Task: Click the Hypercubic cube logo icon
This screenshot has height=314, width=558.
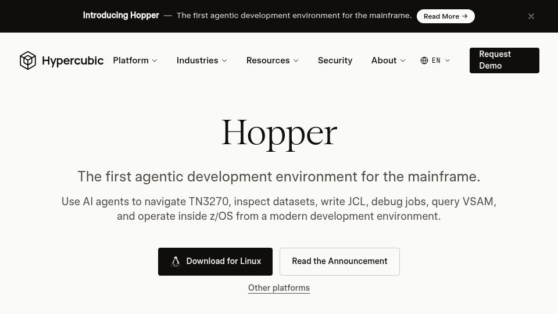Action: pos(28,60)
